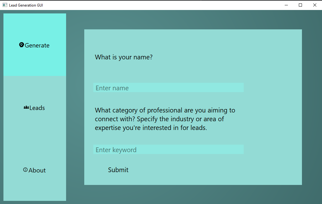
Task: Minimize the Lead Generation GUI window
Action: click(x=286, y=5)
